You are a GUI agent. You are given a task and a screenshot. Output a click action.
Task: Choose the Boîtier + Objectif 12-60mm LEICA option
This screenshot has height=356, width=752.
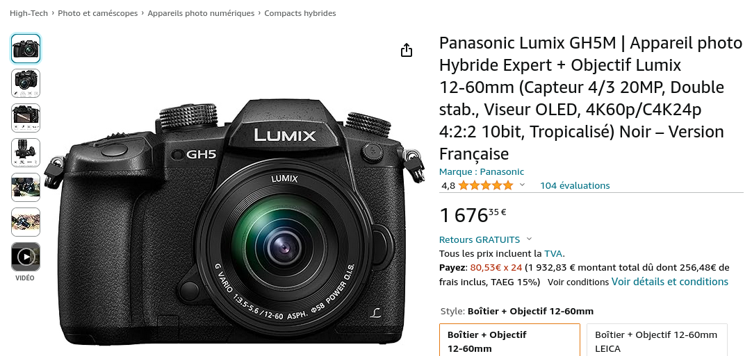[657, 340]
